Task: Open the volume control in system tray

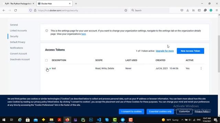Action: [190, 120]
